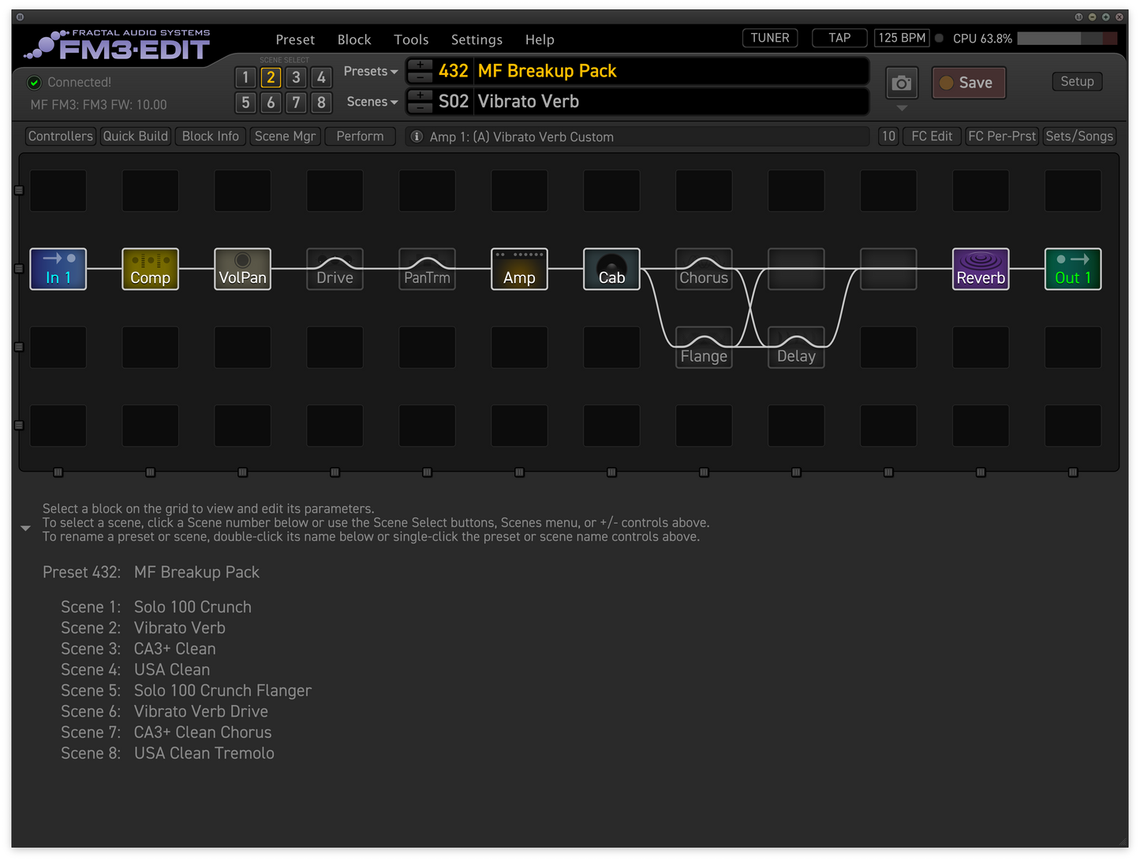The width and height of the screenshot is (1140, 861).
Task: Click the snapshot camera icon
Action: [901, 82]
